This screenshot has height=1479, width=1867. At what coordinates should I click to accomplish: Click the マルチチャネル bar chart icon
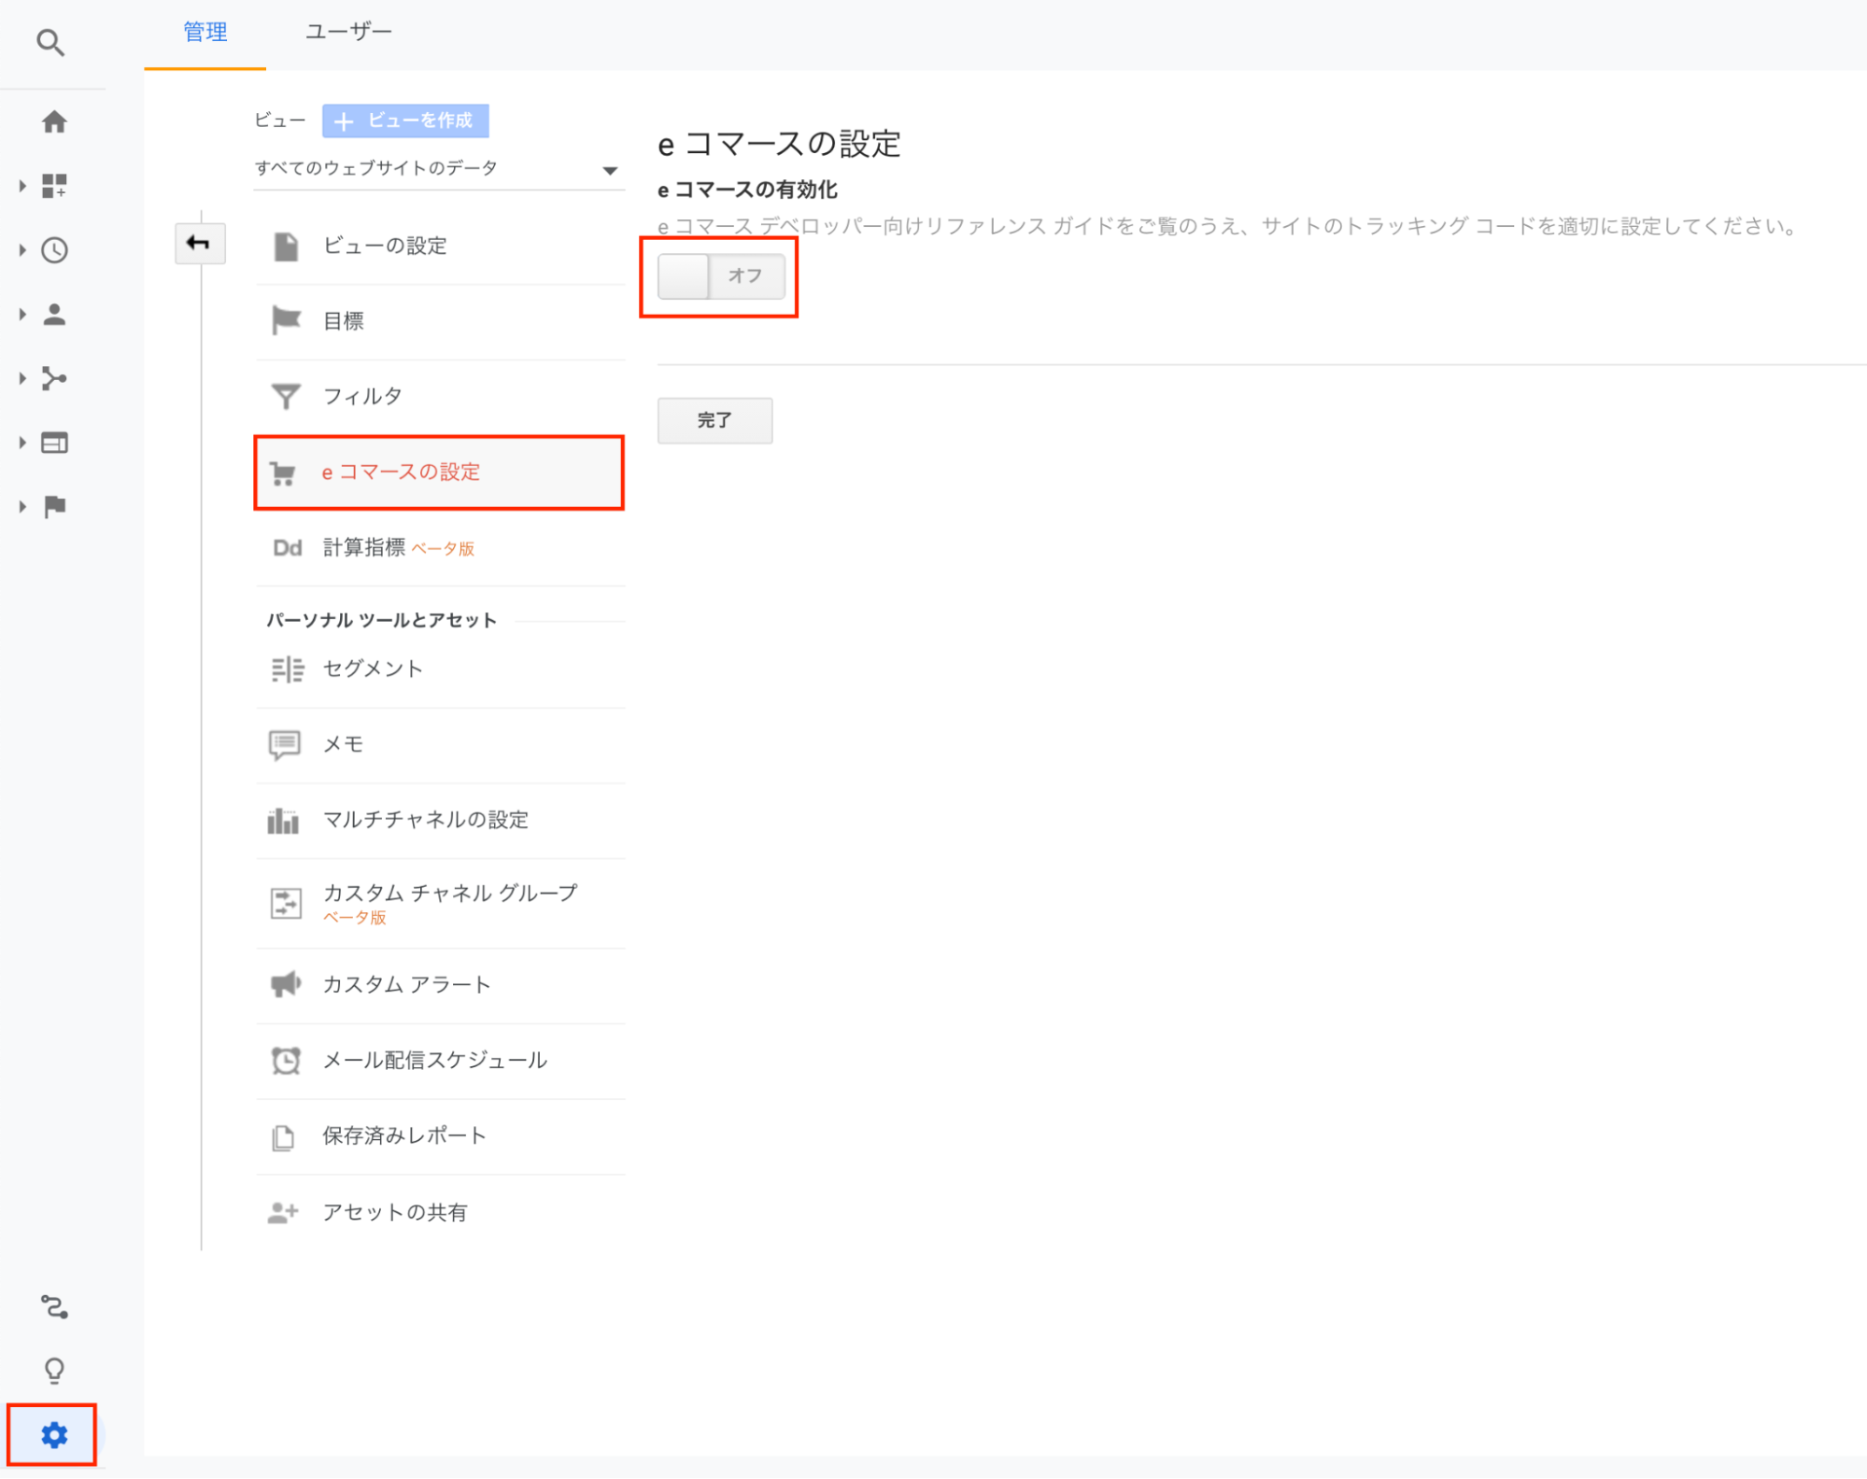click(283, 821)
